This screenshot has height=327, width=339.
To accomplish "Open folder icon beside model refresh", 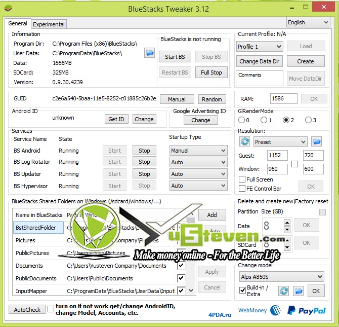I will click(298, 291).
